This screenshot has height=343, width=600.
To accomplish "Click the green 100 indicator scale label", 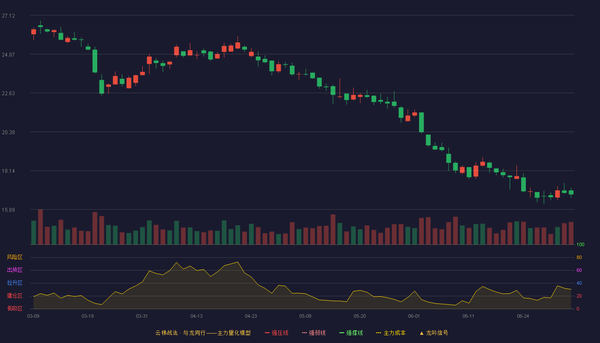I will tap(581, 245).
